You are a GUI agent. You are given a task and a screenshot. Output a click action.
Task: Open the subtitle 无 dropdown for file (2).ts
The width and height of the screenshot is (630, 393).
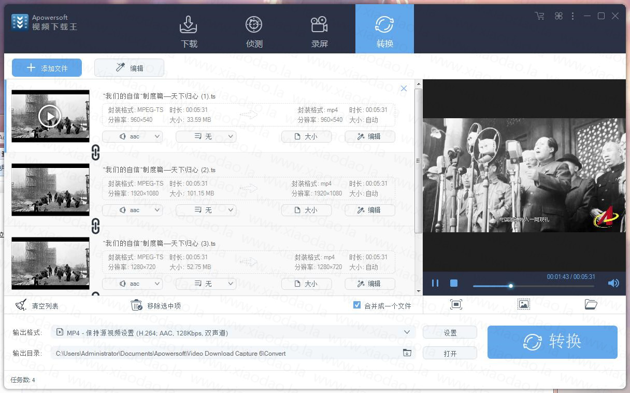[x=206, y=210]
